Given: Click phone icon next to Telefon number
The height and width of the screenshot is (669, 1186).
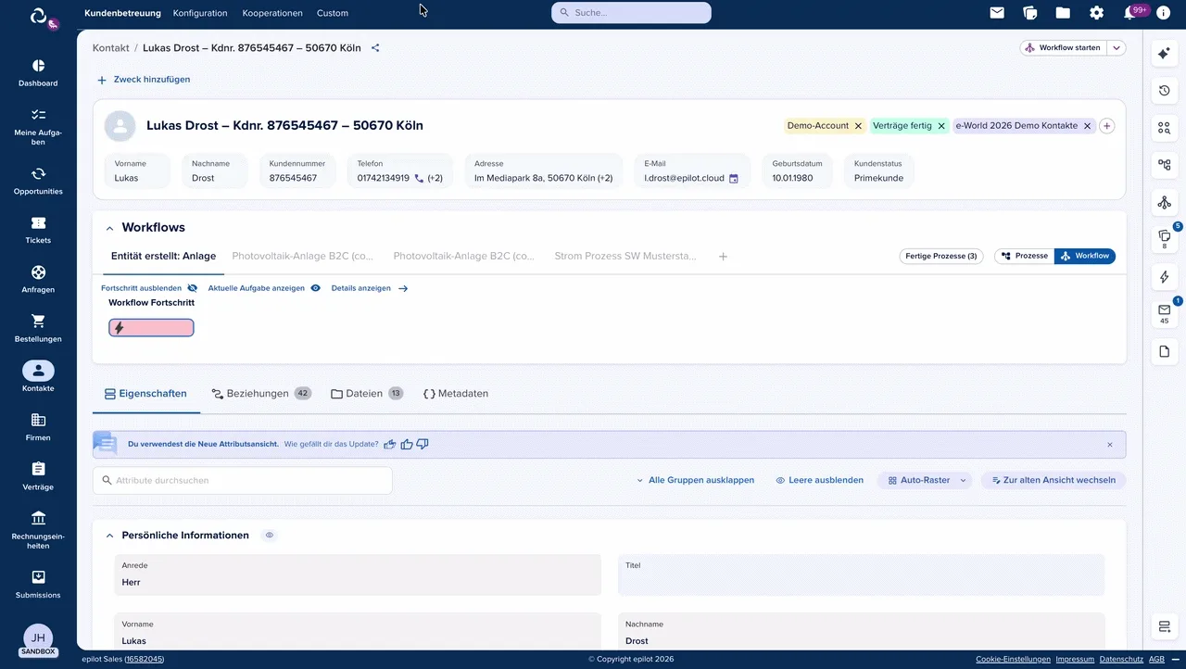Looking at the screenshot, I should pyautogui.click(x=419, y=178).
